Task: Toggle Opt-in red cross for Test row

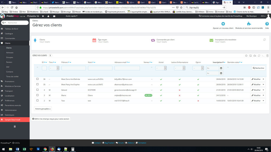Action: [x=198, y=101]
